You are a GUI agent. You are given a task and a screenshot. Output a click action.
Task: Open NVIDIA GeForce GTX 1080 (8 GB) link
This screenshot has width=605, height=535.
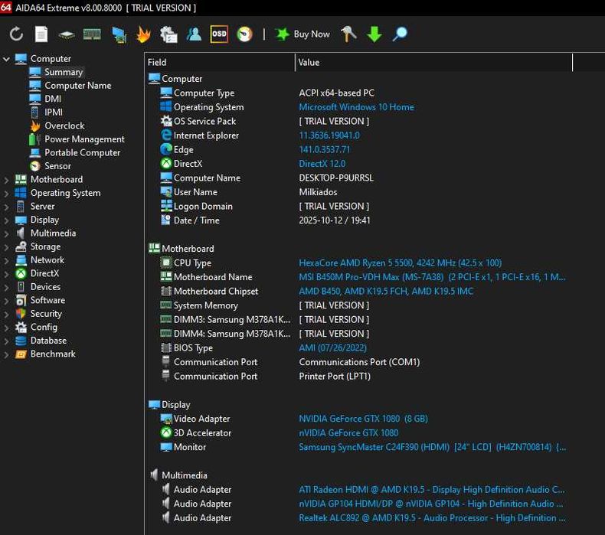point(364,419)
